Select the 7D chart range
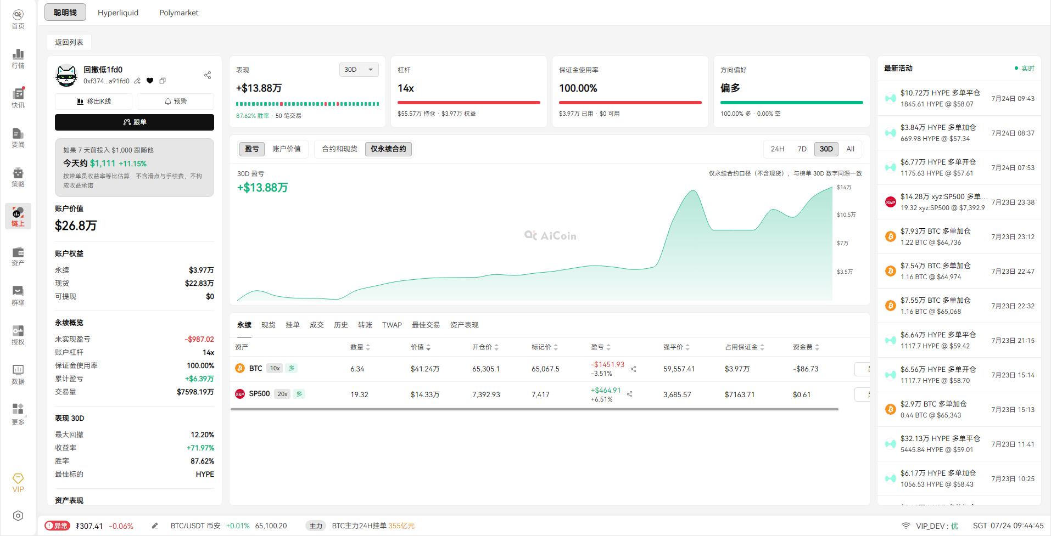The image size is (1051, 536). pyautogui.click(x=802, y=149)
